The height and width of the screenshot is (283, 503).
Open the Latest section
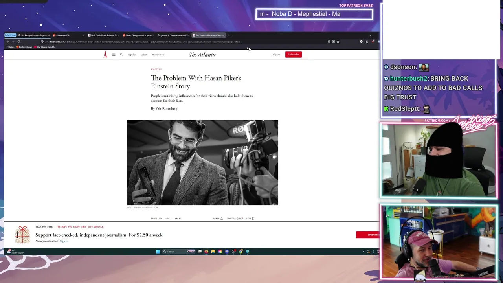point(144,55)
